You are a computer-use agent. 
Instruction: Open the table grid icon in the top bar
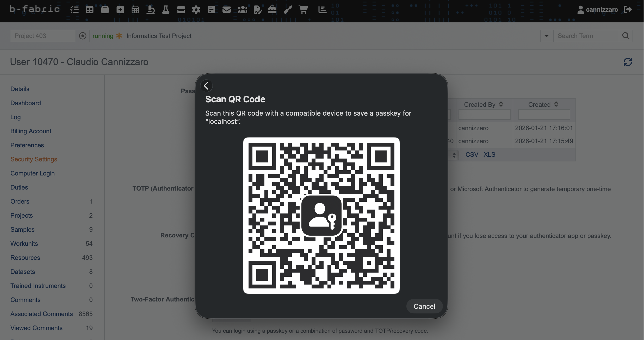tap(90, 10)
